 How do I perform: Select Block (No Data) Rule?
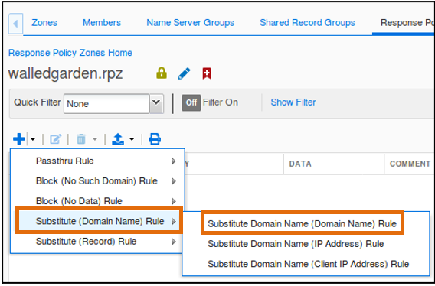tap(97, 201)
